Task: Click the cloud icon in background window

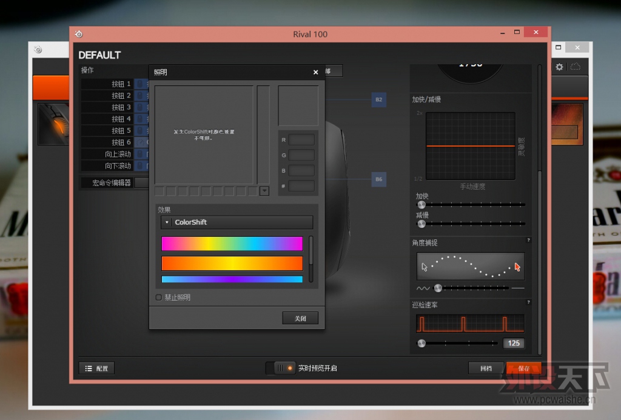Action: [576, 67]
